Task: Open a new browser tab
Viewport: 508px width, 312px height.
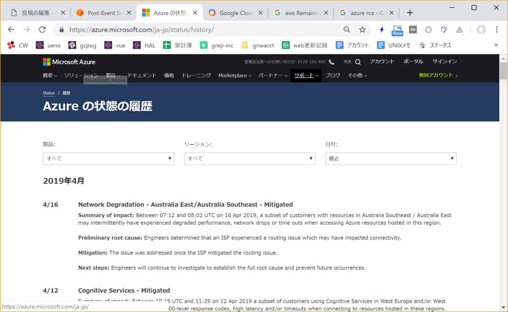Action: click(x=410, y=13)
